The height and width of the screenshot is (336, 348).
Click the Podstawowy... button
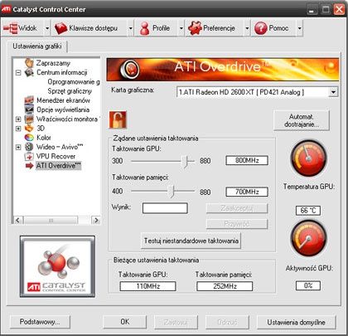40,322
